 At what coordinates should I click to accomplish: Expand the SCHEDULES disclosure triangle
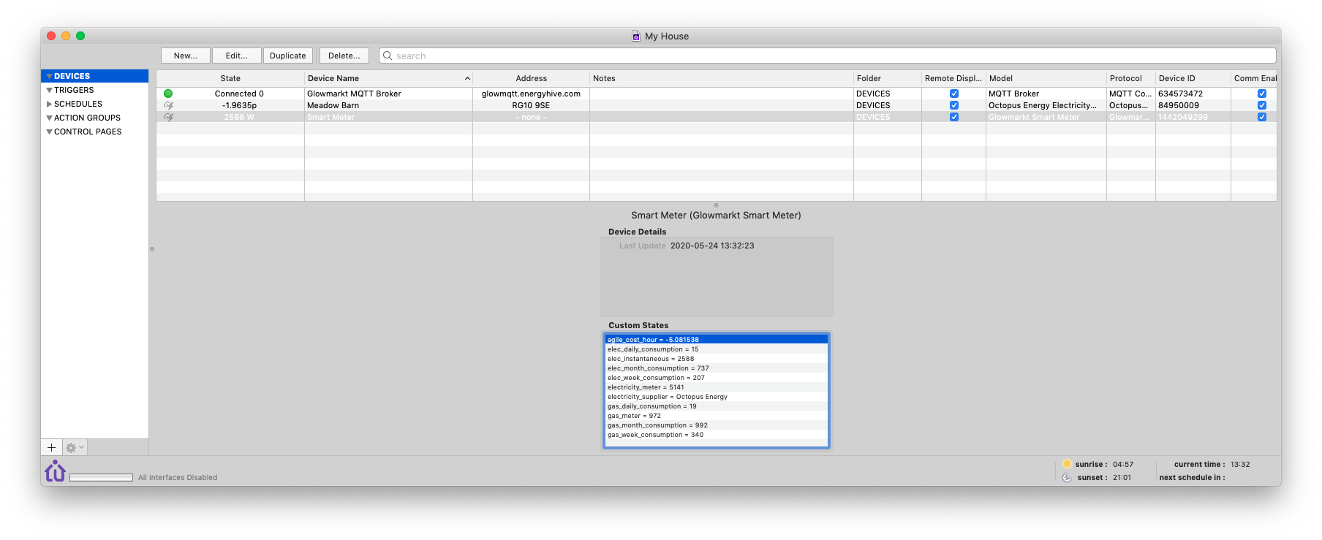[49, 104]
